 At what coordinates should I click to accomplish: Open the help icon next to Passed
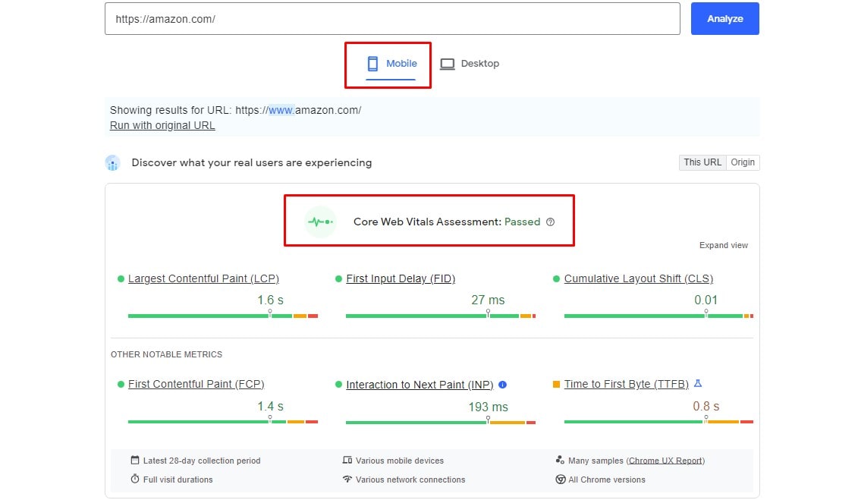tap(551, 222)
